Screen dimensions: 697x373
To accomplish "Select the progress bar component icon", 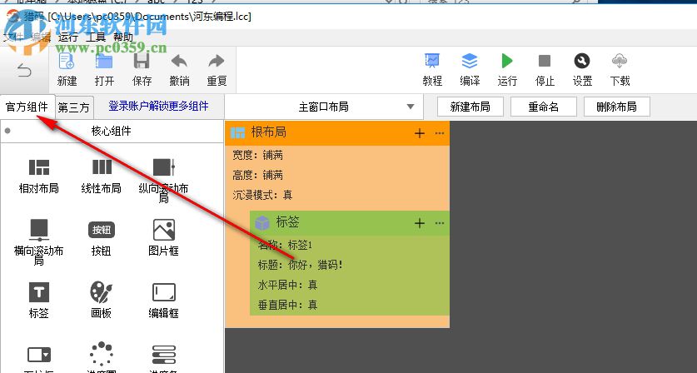I will click(163, 355).
